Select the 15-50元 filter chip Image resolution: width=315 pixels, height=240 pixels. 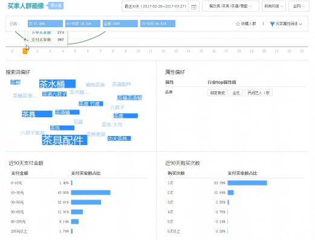click(158, 24)
